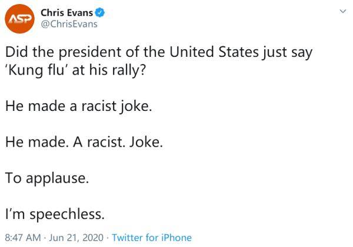Click the "I'm speechless." line
The width and height of the screenshot is (353, 247).
pos(55,214)
